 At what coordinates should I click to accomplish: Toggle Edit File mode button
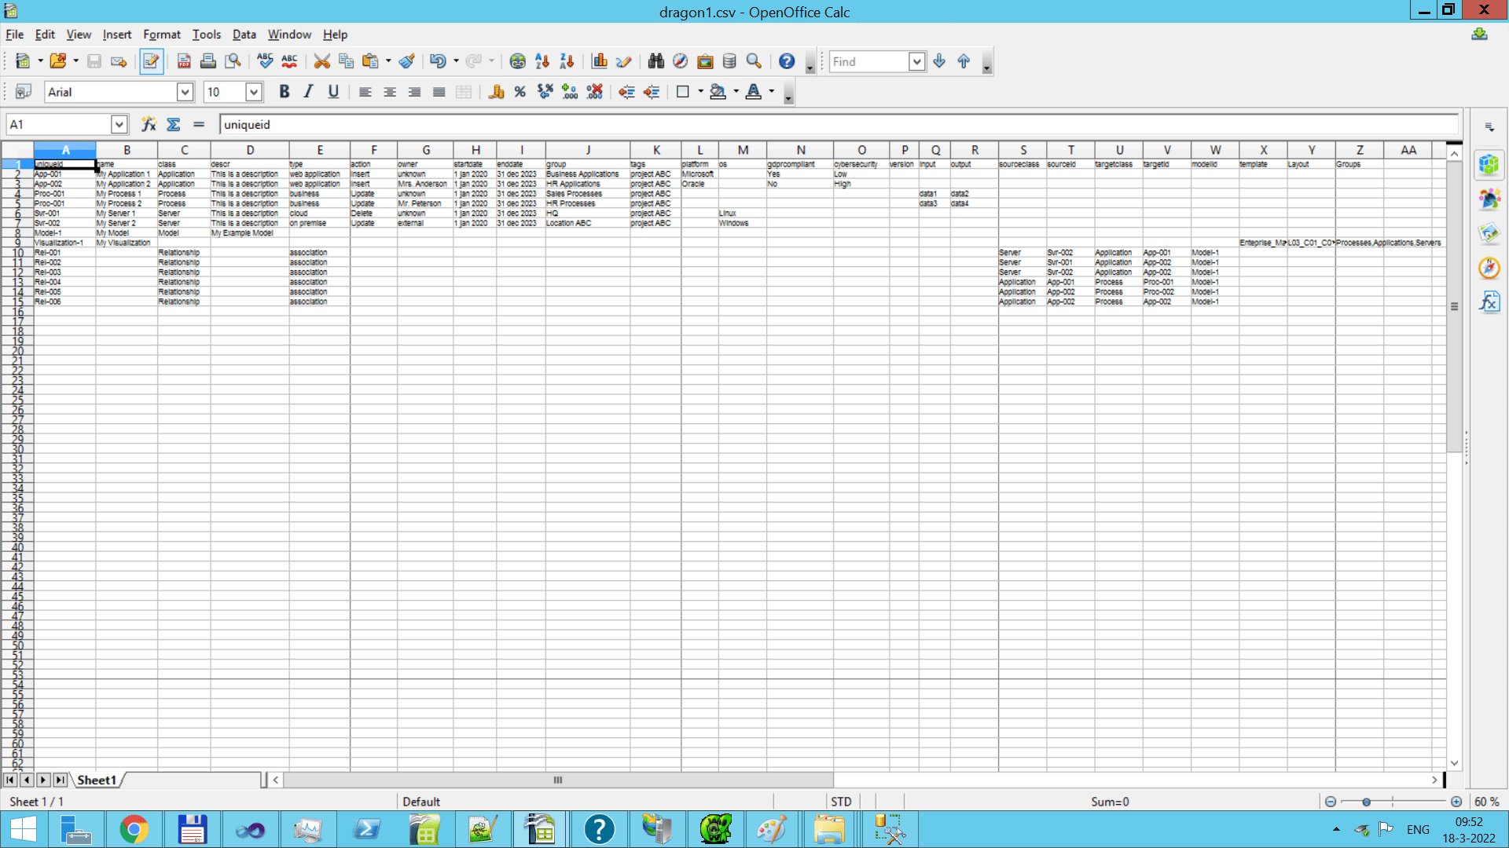click(x=151, y=61)
